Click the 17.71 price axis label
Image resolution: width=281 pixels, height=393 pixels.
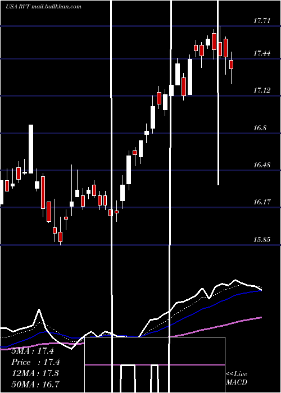click(x=262, y=21)
